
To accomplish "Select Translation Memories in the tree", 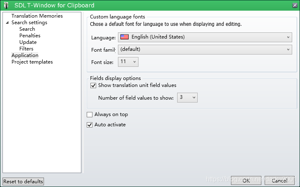I will coord(37,16).
